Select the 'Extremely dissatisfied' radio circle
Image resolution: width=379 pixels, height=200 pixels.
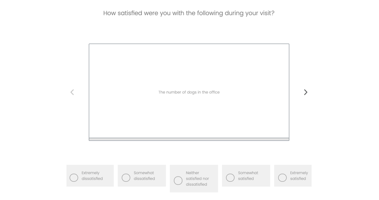[74, 178]
